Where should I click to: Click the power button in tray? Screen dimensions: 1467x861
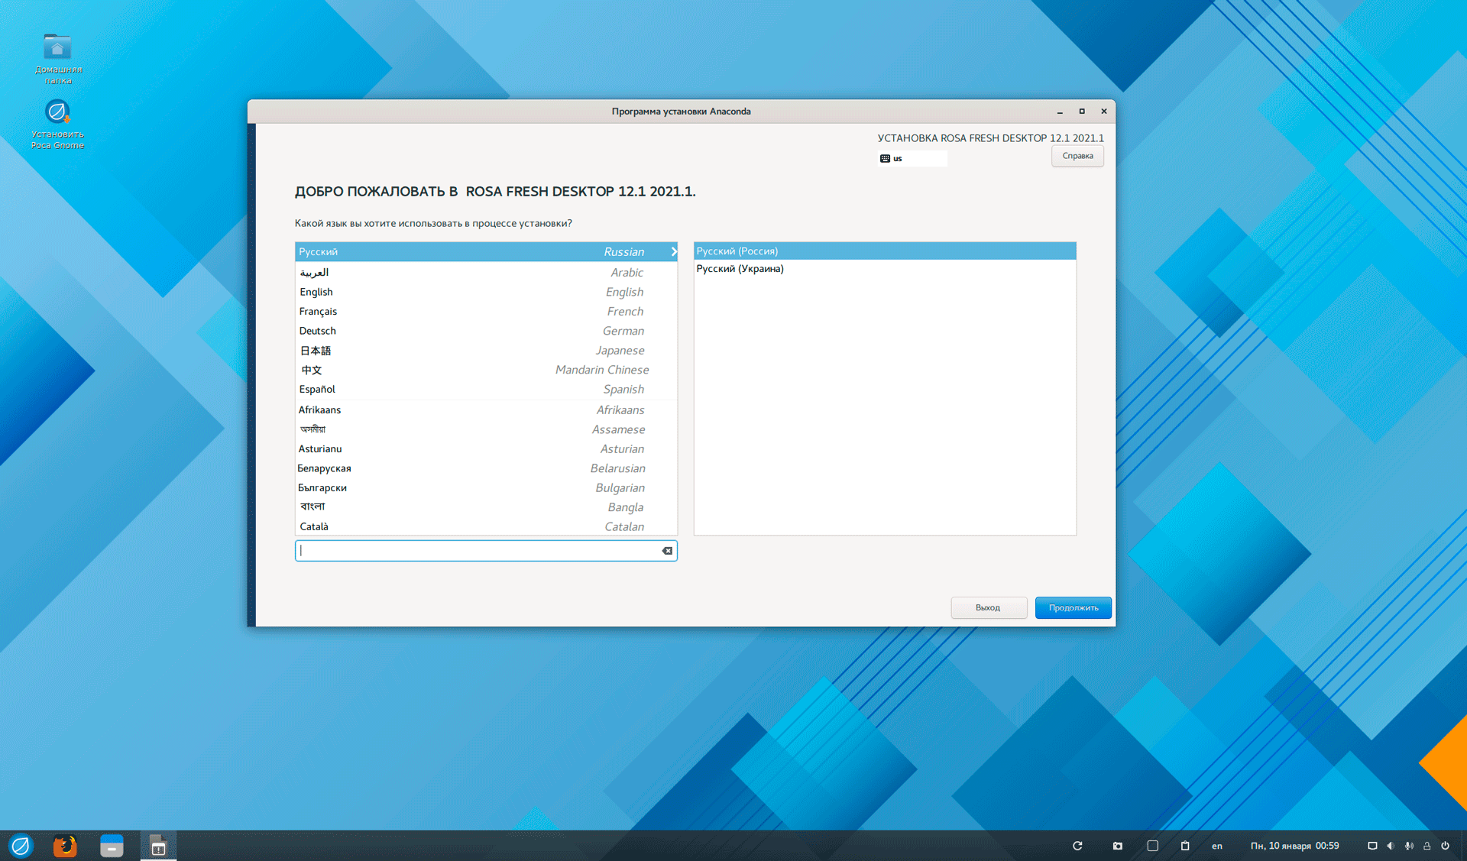click(1445, 846)
